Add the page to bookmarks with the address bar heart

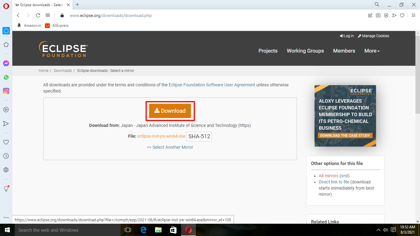click(x=402, y=15)
